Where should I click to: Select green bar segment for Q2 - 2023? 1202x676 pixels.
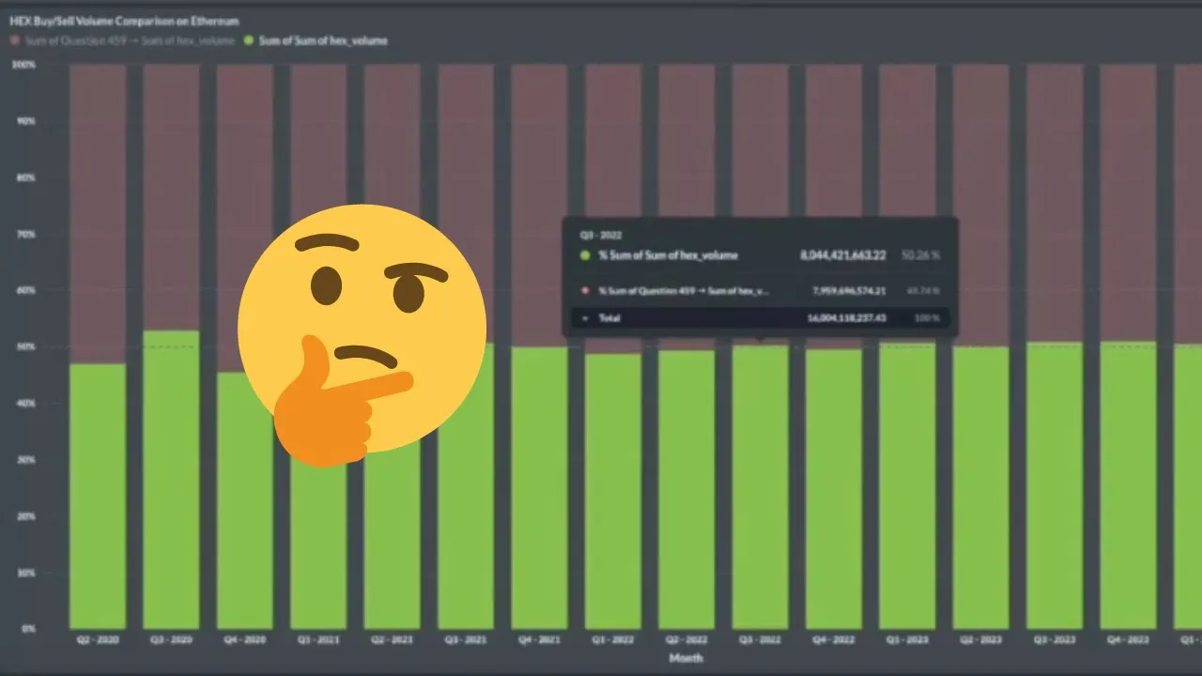coord(980,487)
